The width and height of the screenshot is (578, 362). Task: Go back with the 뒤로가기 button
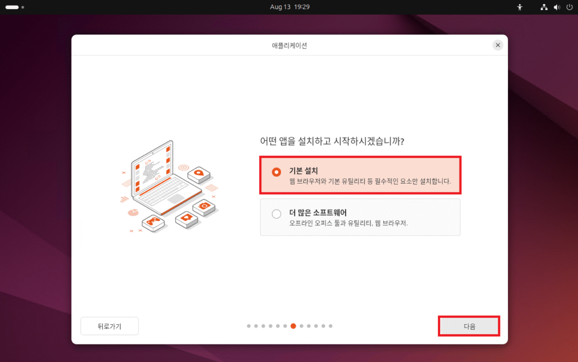110,326
